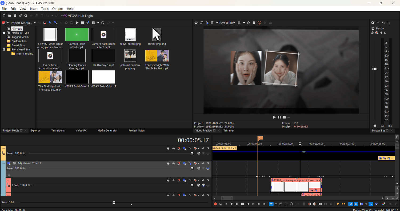Click the Search media magnifier icon
The height and width of the screenshot is (211, 400).
(103, 23)
